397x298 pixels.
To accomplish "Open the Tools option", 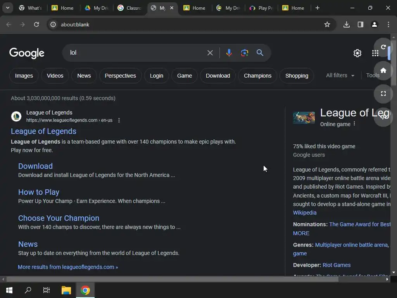I will [x=373, y=76].
